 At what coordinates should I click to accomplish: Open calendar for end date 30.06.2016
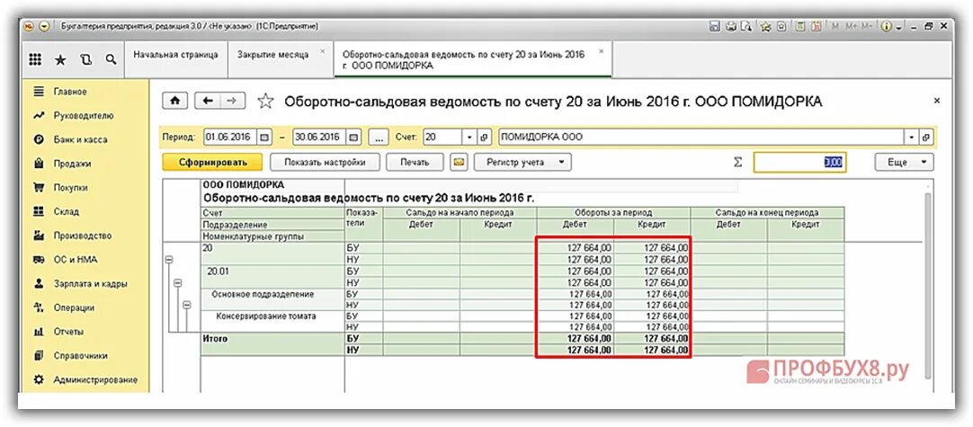pyautogui.click(x=354, y=137)
